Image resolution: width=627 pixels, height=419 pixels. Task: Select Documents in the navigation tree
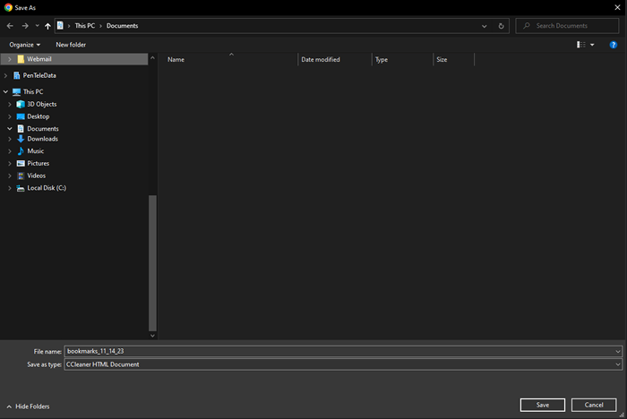pyautogui.click(x=43, y=129)
